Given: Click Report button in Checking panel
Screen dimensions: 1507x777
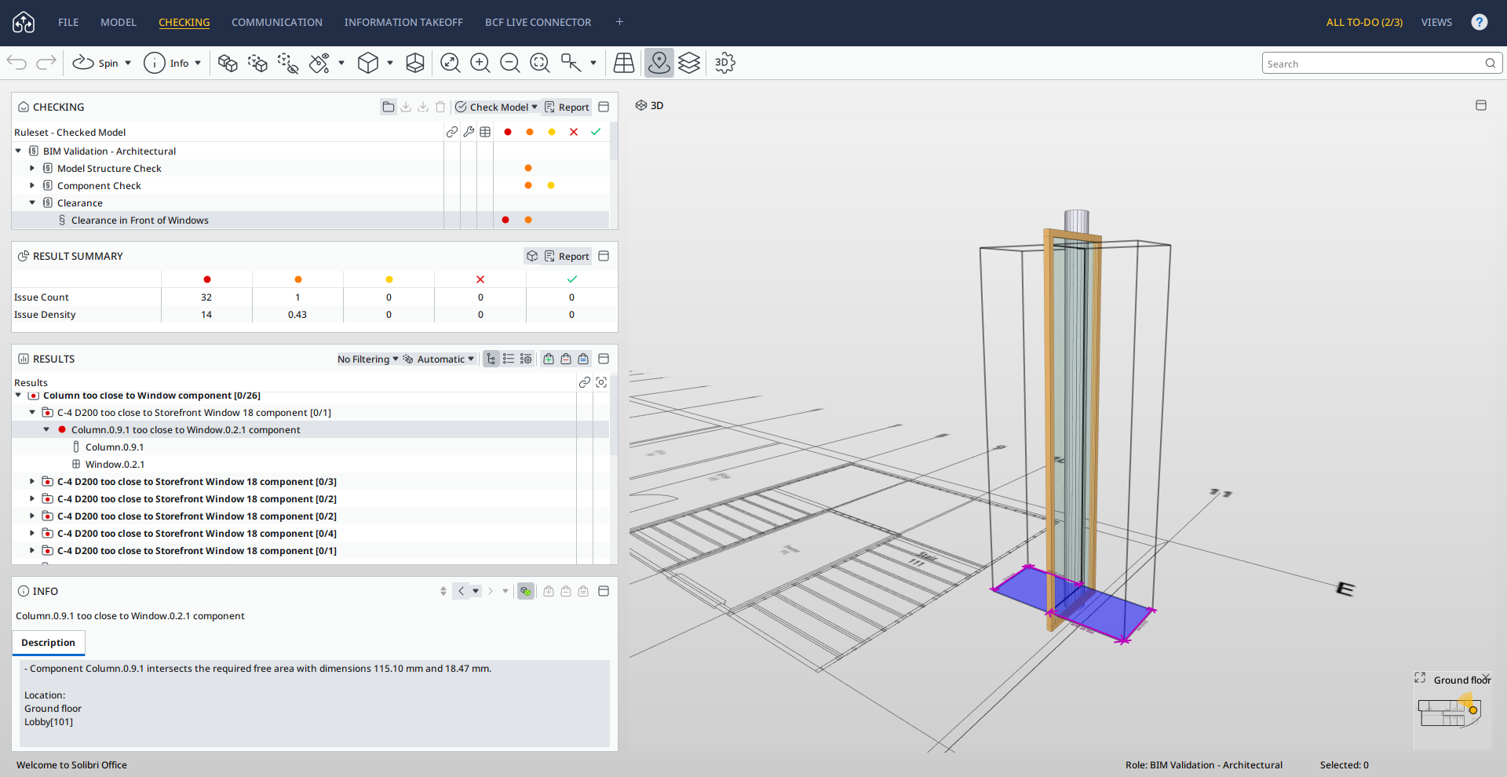Looking at the screenshot, I should tap(567, 107).
